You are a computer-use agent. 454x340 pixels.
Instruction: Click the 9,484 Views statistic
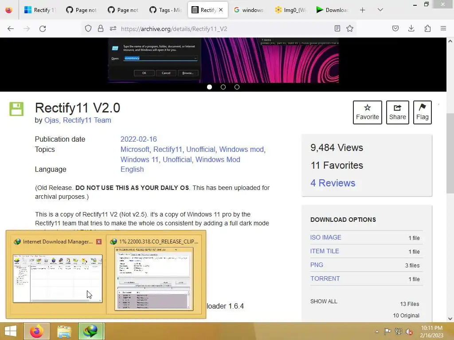337,148
